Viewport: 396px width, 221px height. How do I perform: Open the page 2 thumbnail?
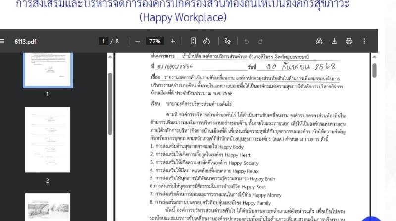tap(48, 139)
